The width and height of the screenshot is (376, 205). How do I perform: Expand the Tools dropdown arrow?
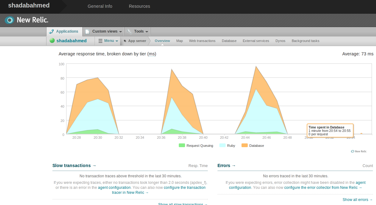(x=147, y=32)
